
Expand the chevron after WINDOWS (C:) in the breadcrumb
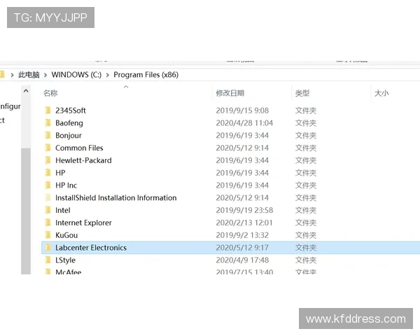coord(107,75)
